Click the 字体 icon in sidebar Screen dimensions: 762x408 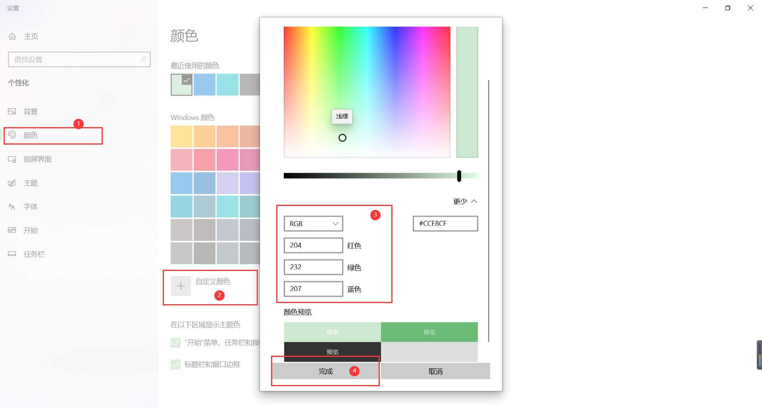tap(12, 206)
